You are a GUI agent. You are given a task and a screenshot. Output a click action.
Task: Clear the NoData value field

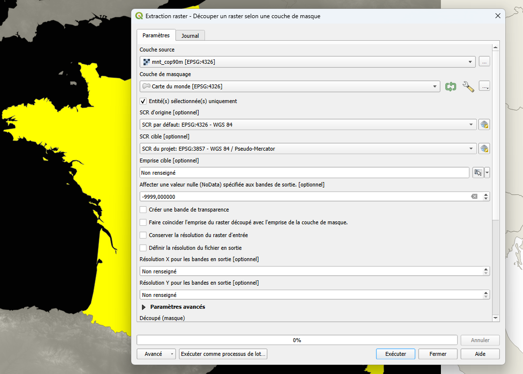474,196
